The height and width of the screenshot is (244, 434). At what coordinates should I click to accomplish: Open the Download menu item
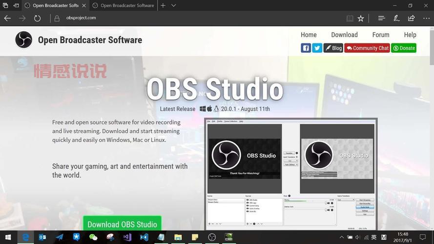[344, 35]
